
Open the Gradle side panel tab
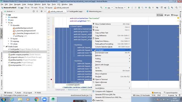tap(181, 14)
